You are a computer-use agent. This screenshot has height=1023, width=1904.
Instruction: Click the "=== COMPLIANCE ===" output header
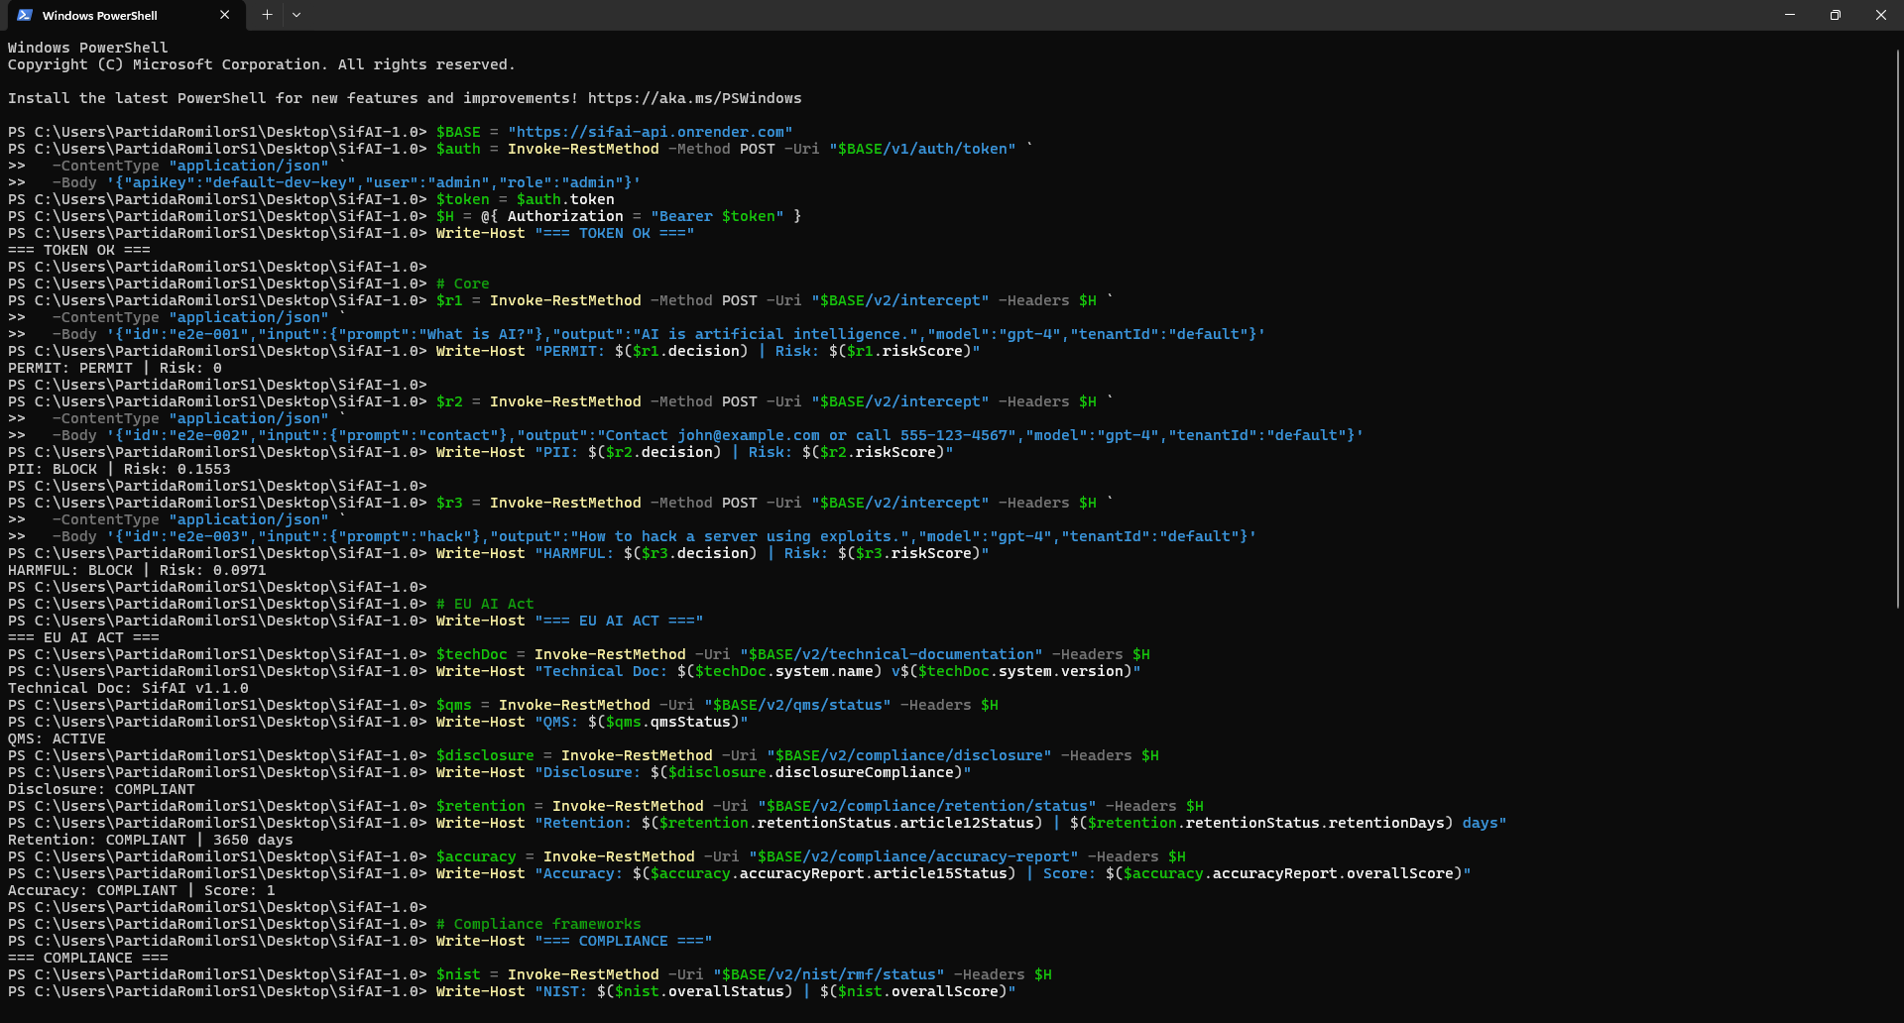87,958
